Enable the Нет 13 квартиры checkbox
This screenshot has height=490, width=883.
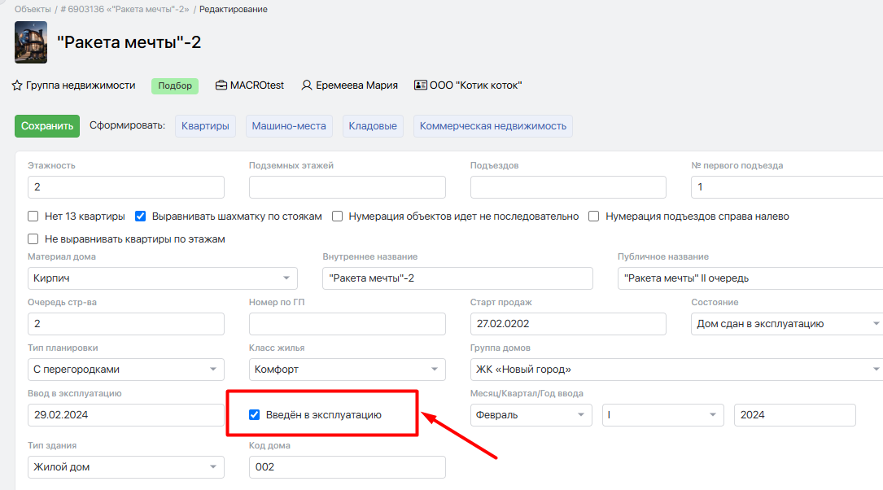[33, 217]
